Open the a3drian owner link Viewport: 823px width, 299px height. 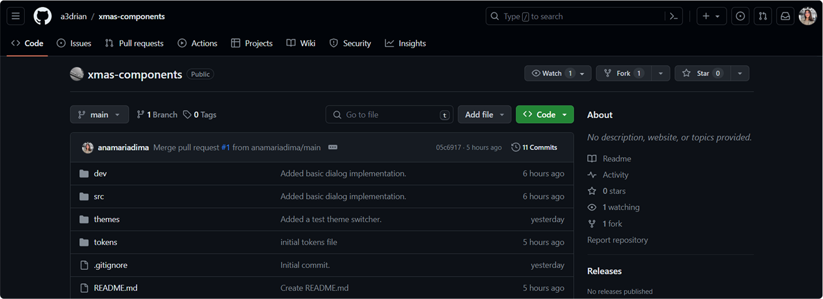pyautogui.click(x=74, y=16)
